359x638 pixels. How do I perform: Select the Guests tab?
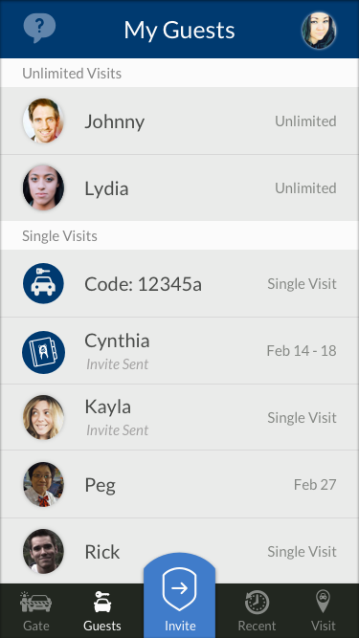[102, 610]
